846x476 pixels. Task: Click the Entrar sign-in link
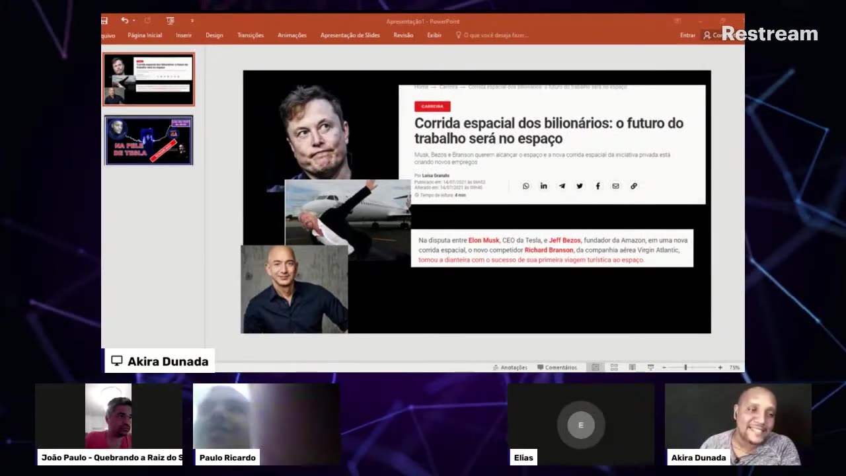click(687, 35)
